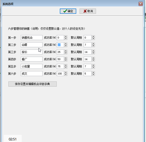Cancel changes with the 取消 button
Screen dimensions: 146x142
click(88, 11)
